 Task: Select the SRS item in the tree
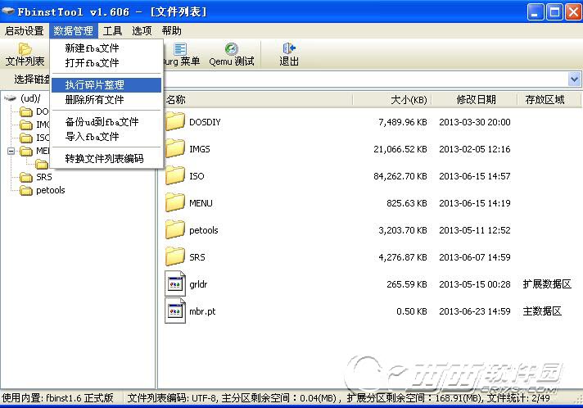(44, 177)
